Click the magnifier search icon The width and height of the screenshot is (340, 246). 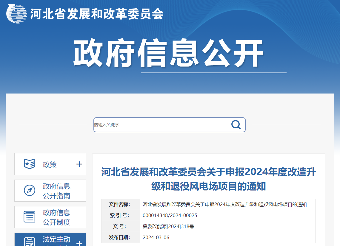point(236,124)
